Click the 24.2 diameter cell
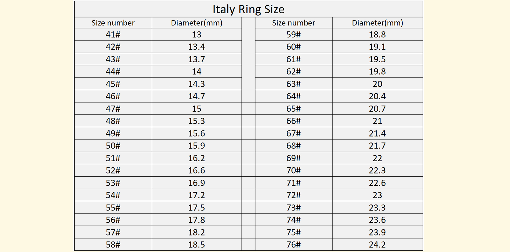Viewport: 510px width, 252px height. coord(377,245)
